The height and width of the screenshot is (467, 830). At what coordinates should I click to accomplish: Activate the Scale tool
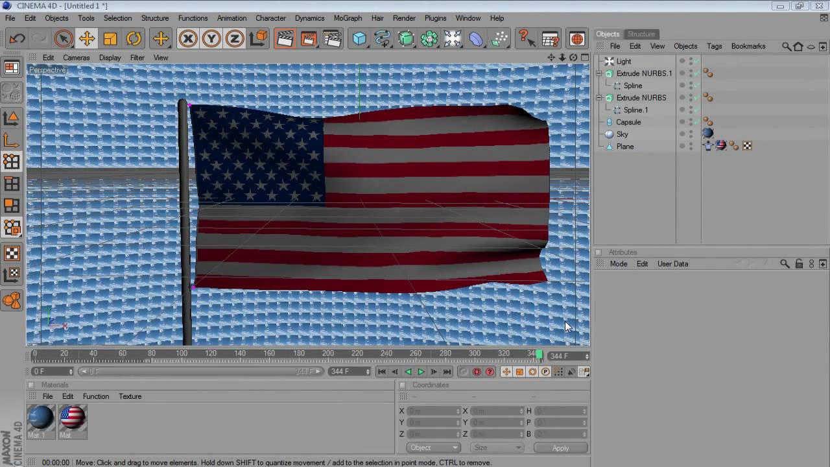pyautogui.click(x=110, y=39)
